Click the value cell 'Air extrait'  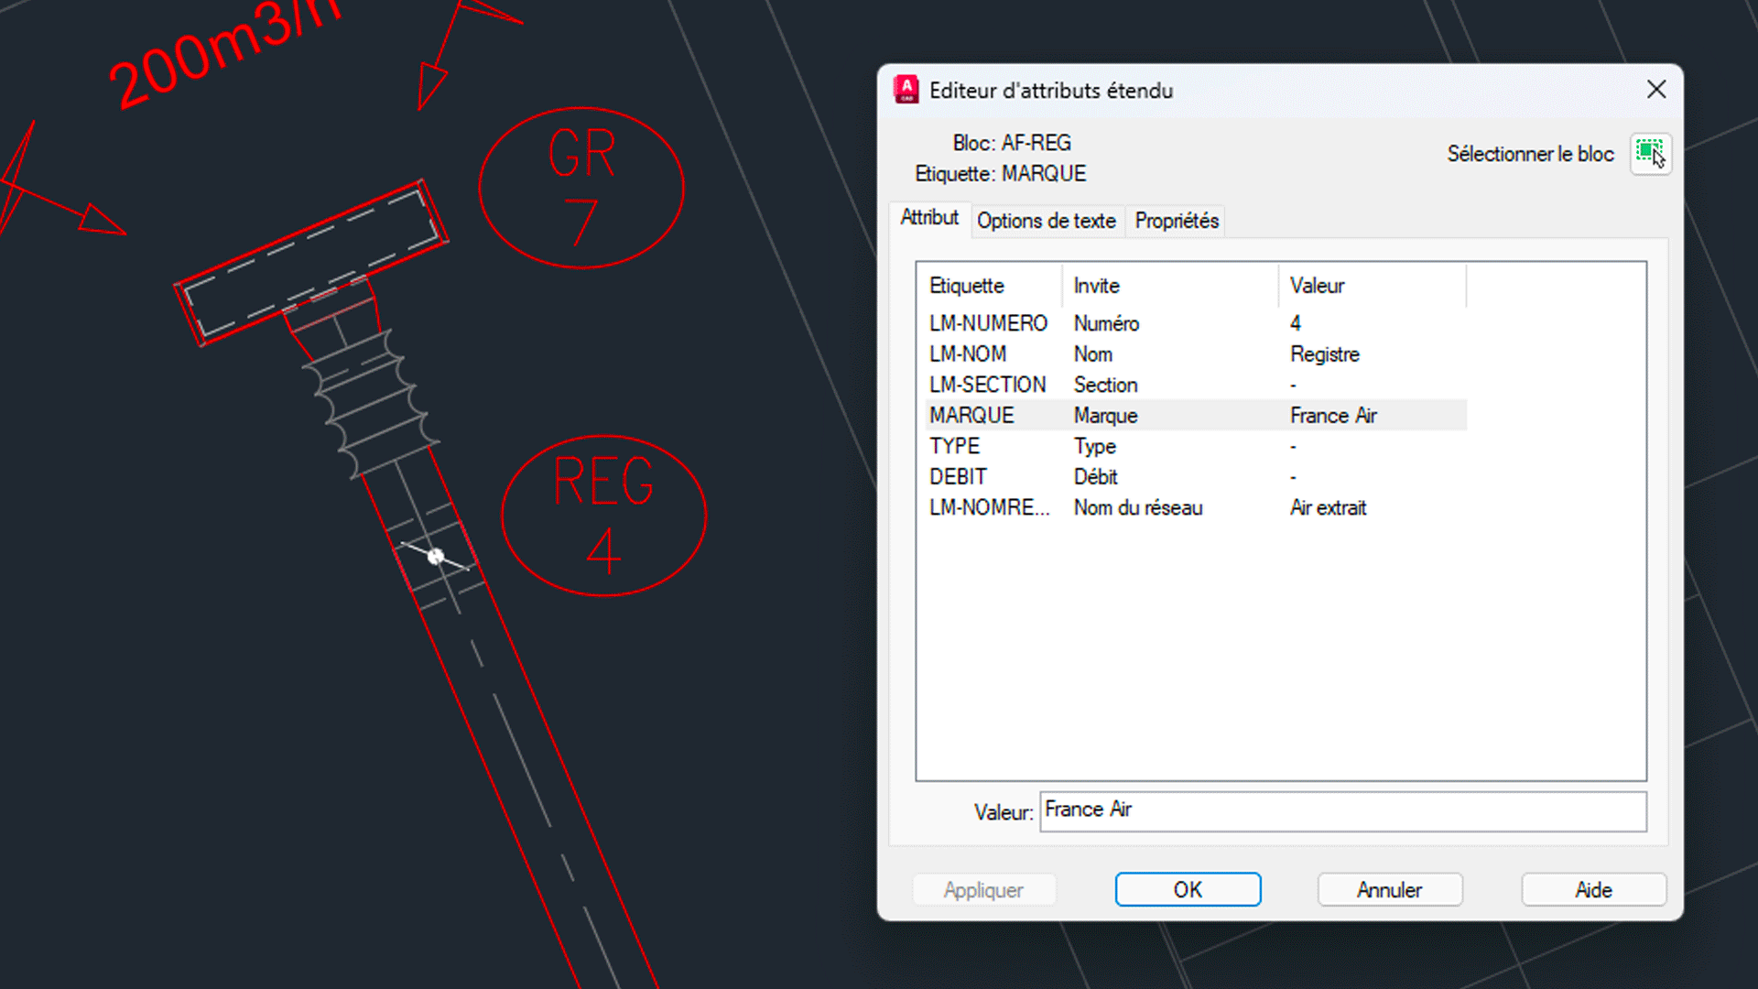1328,507
